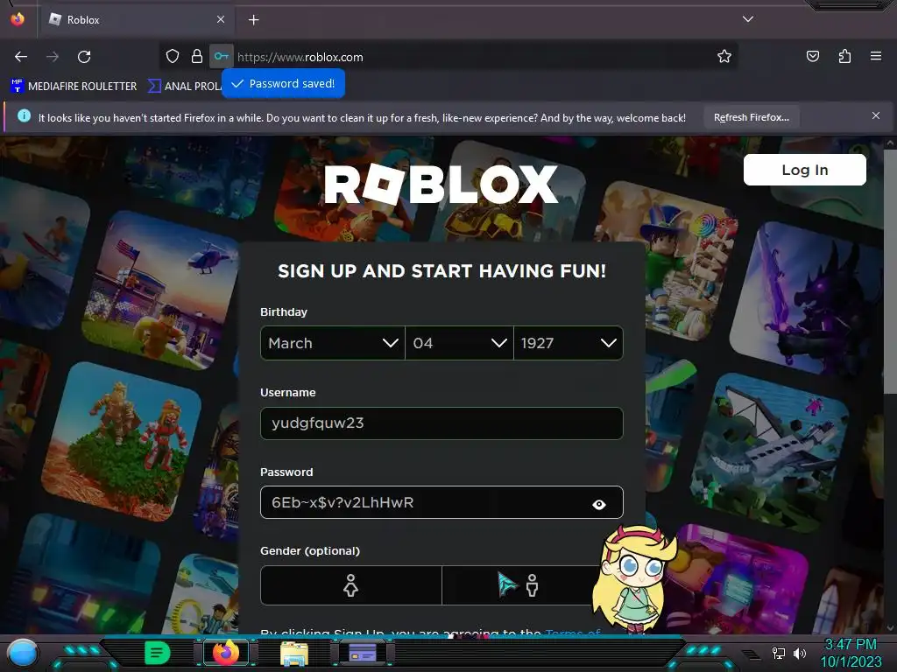The width and height of the screenshot is (897, 672).
Task: Reload the Roblox page
Action: (84, 57)
